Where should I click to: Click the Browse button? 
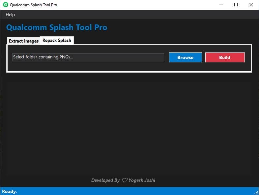pos(185,57)
